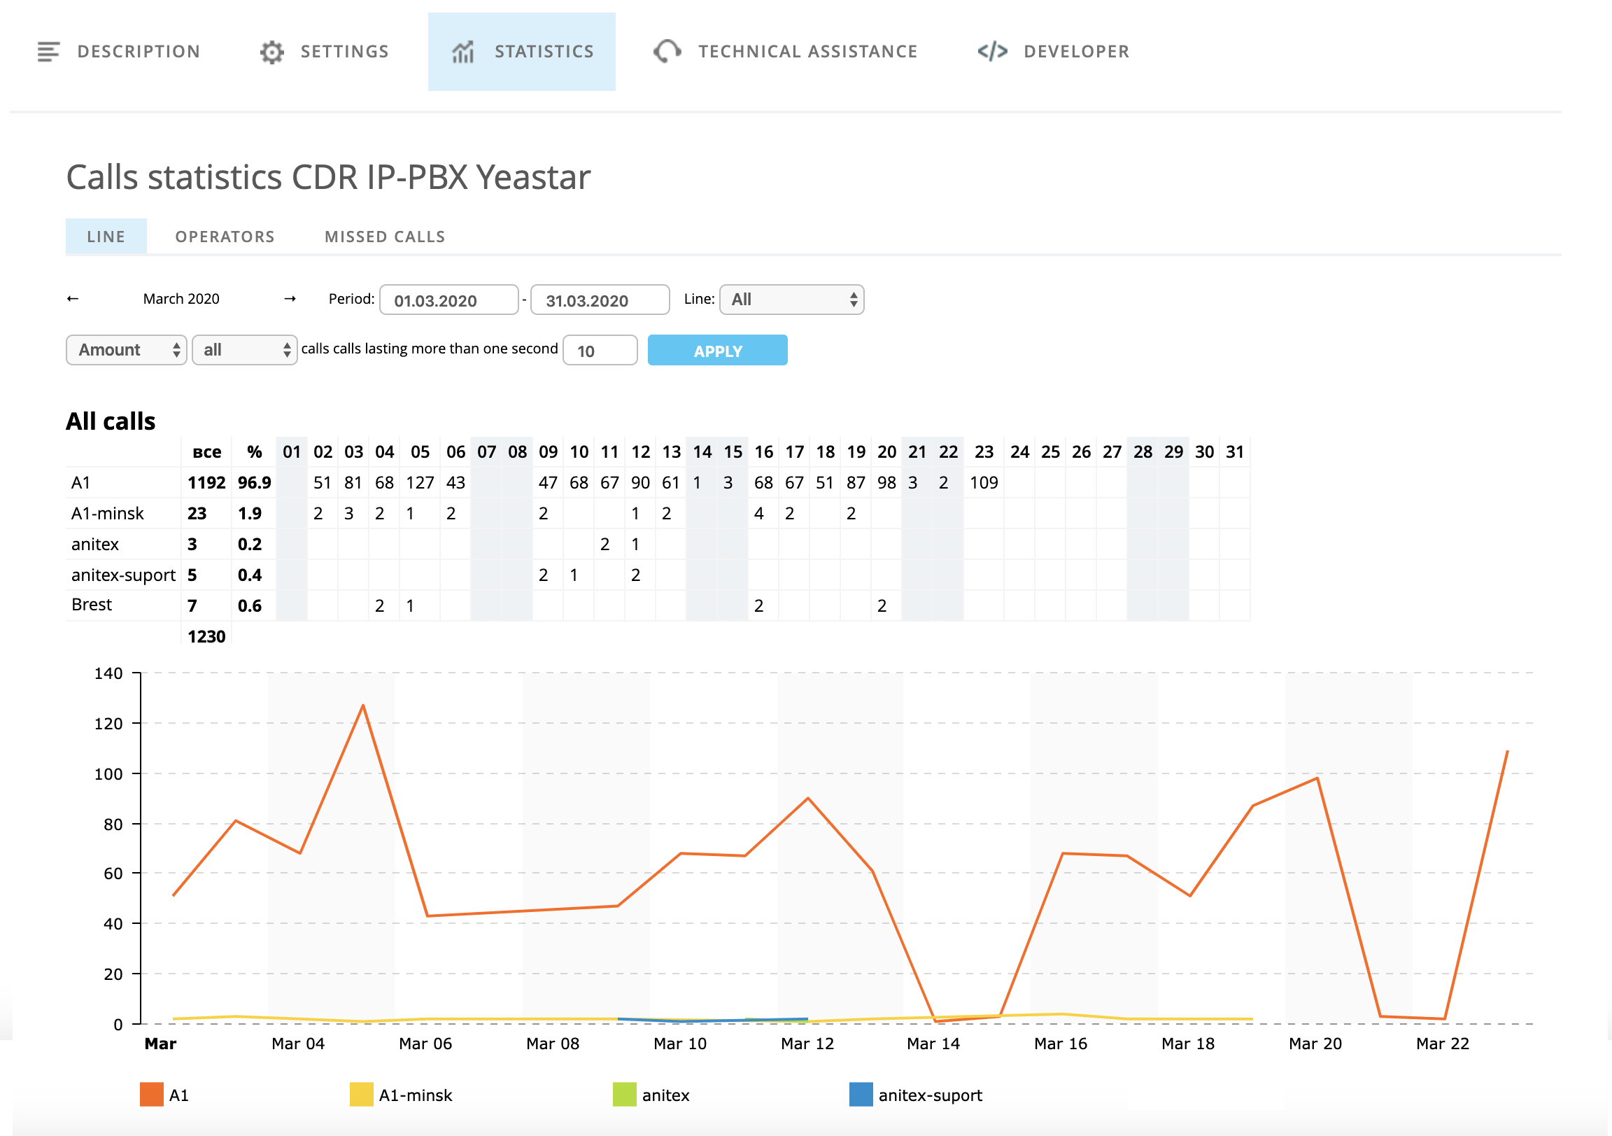Go to previous month with left arrow

pos(72,299)
